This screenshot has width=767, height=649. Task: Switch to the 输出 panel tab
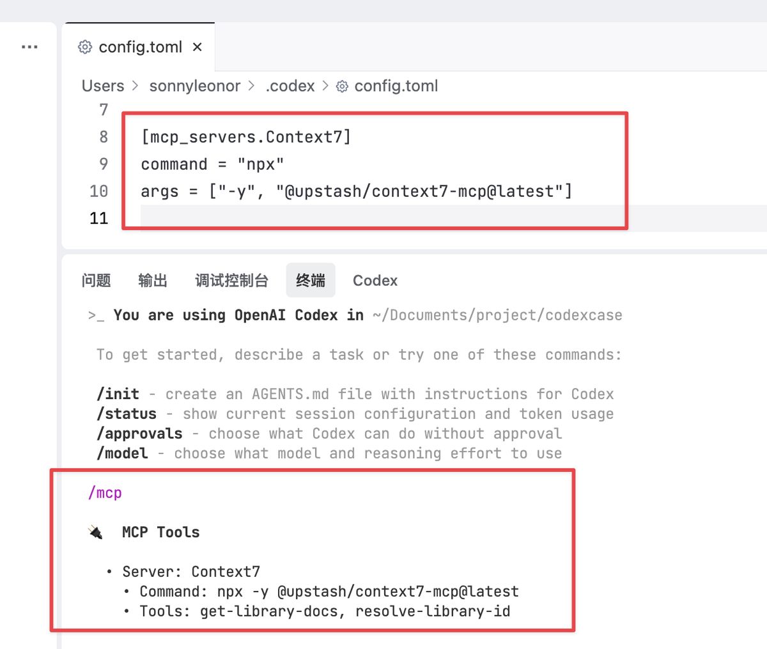[153, 281]
